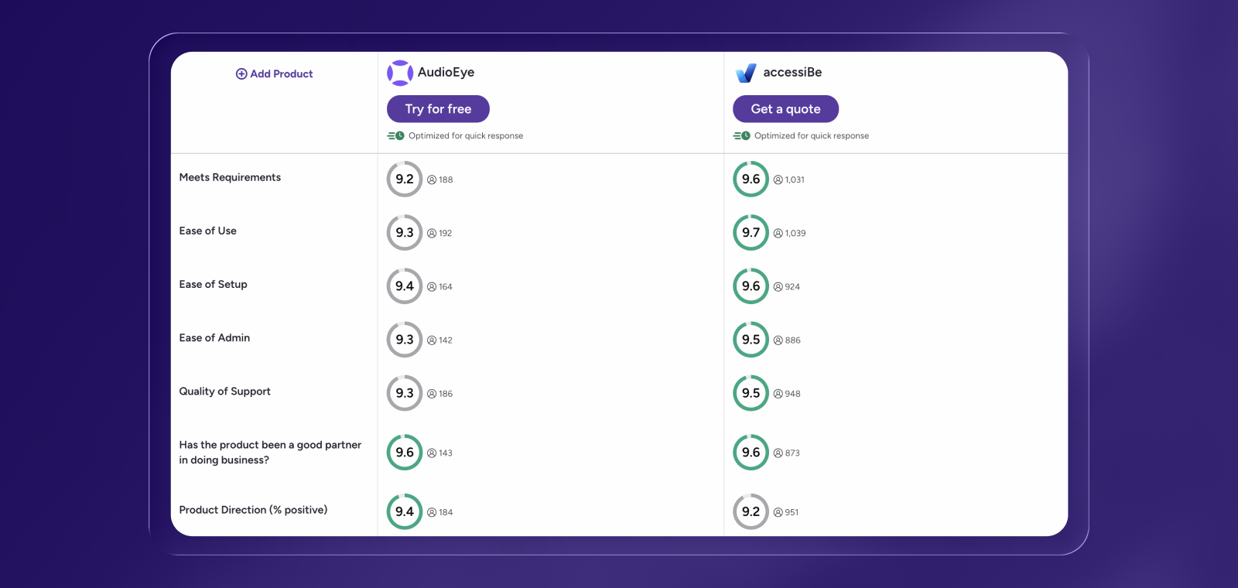
Task: Click the AudioEye product name
Action: (445, 72)
